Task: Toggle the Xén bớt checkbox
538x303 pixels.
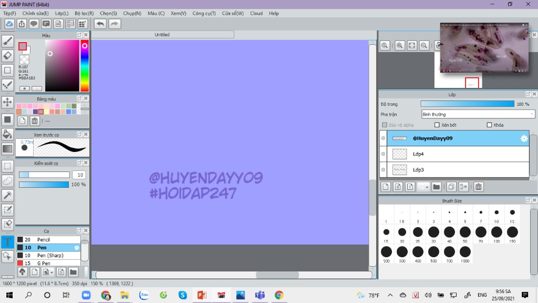Action: pyautogui.click(x=437, y=125)
